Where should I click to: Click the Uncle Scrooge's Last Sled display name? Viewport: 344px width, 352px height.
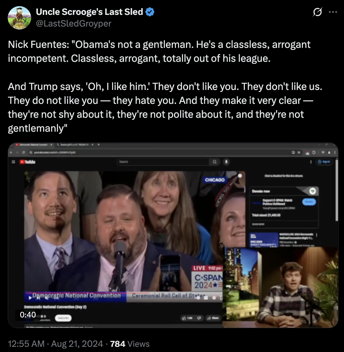tap(89, 12)
